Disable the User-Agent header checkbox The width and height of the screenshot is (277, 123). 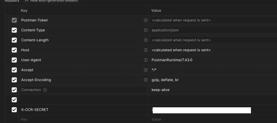coord(14,60)
